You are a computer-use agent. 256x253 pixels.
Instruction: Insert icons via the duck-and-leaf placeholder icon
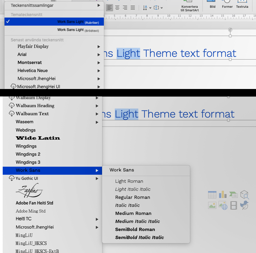[x=244, y=205]
